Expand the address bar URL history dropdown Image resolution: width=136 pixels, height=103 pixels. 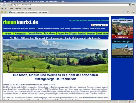(x=130, y=5)
